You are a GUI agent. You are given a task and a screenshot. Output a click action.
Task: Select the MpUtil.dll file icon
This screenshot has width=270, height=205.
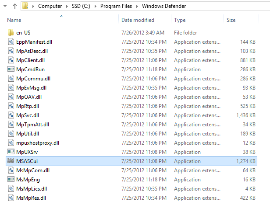[x=11, y=134]
